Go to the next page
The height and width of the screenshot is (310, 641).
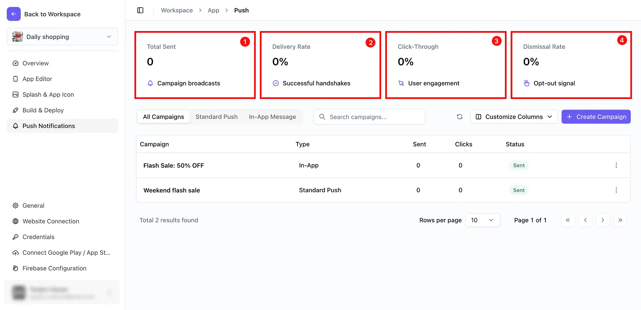tap(602, 220)
